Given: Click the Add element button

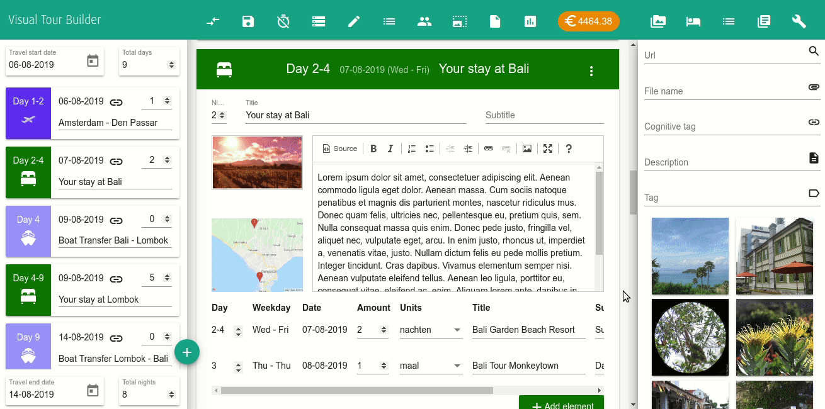Looking at the screenshot, I should tap(560, 405).
